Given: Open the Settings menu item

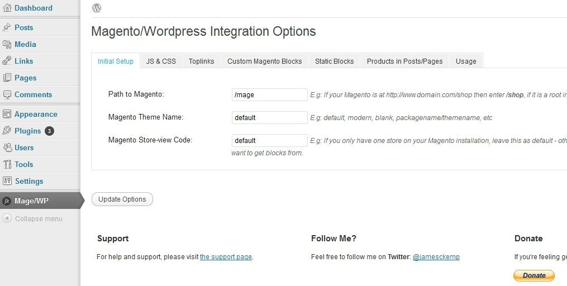Looking at the screenshot, I should pos(29,181).
